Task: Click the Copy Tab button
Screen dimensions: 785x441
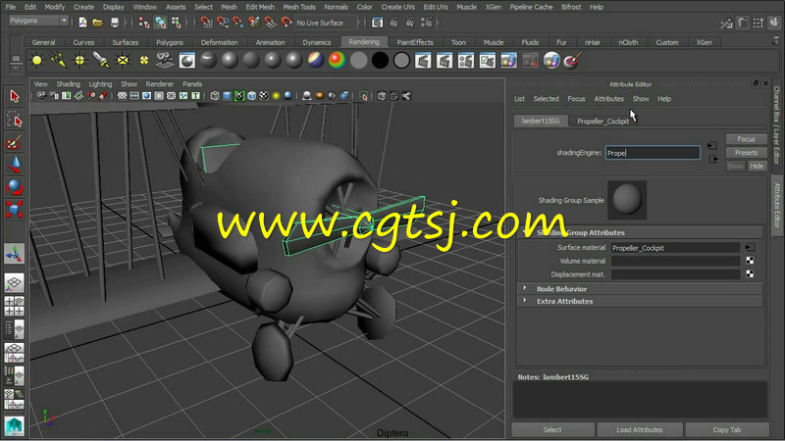Action: click(x=727, y=429)
